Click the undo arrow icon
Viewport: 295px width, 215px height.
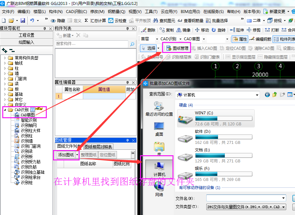(32, 20)
